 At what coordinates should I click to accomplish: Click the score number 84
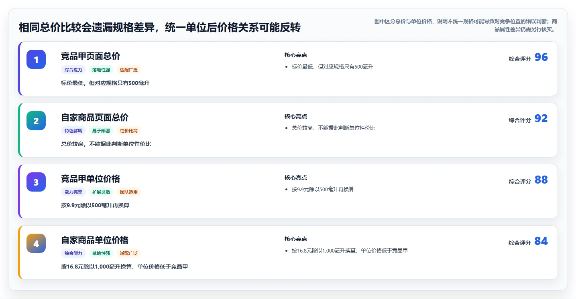(x=541, y=241)
